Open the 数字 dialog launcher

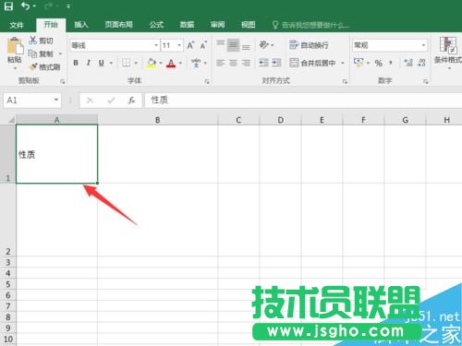tap(425, 81)
